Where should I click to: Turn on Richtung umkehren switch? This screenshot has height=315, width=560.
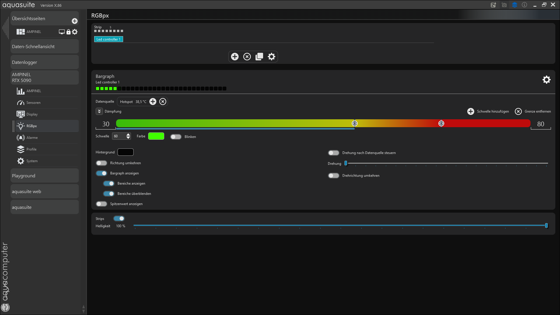101,163
